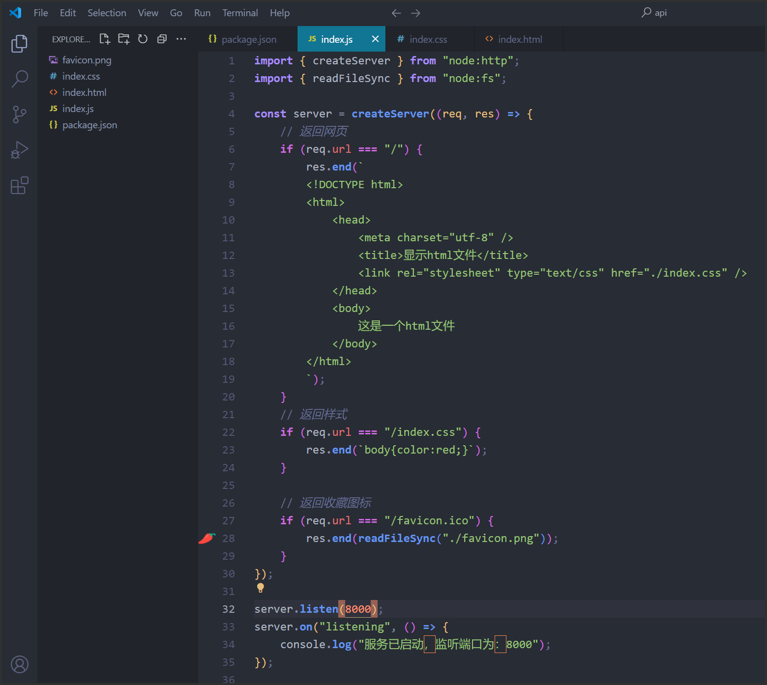Click the <!DOCTYPE html> text on line 8
This screenshot has width=767, height=685.
click(354, 184)
